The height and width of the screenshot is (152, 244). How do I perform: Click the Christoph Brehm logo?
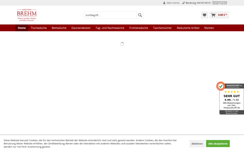[x=27, y=15]
